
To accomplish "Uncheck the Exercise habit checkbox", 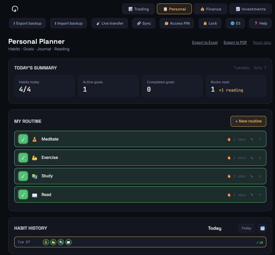I will point(23,158).
